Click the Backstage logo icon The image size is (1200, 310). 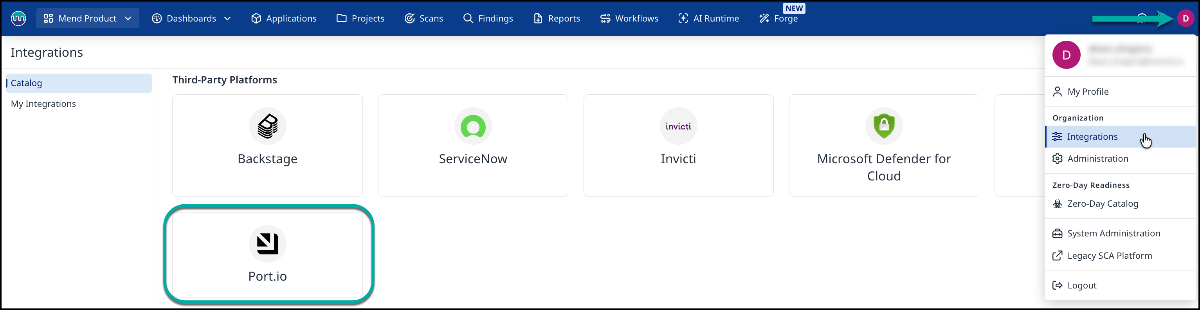(267, 126)
